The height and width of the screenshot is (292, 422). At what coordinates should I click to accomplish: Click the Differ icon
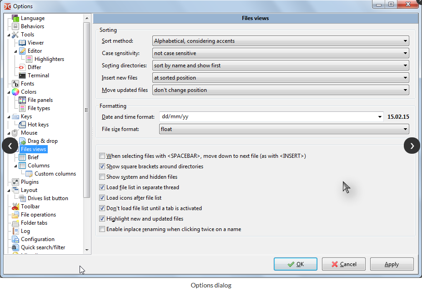click(x=22, y=67)
